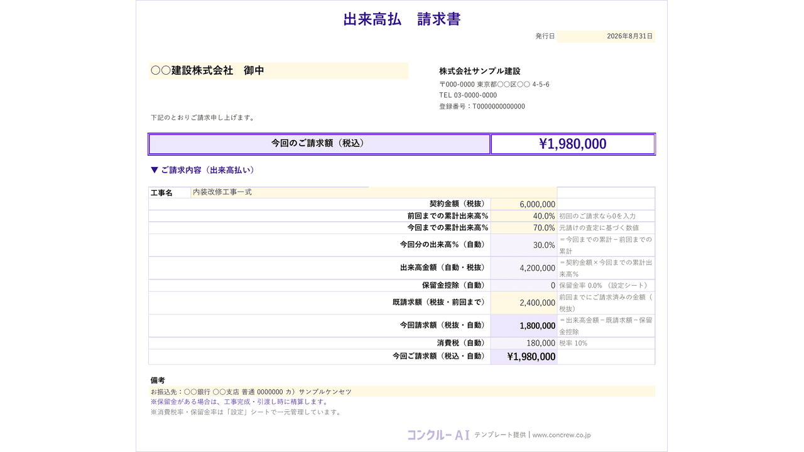The image size is (804, 452).
Task: Select the address line 〒000-0000 東京都○○区○○ 4-5-6
Action: (494, 84)
